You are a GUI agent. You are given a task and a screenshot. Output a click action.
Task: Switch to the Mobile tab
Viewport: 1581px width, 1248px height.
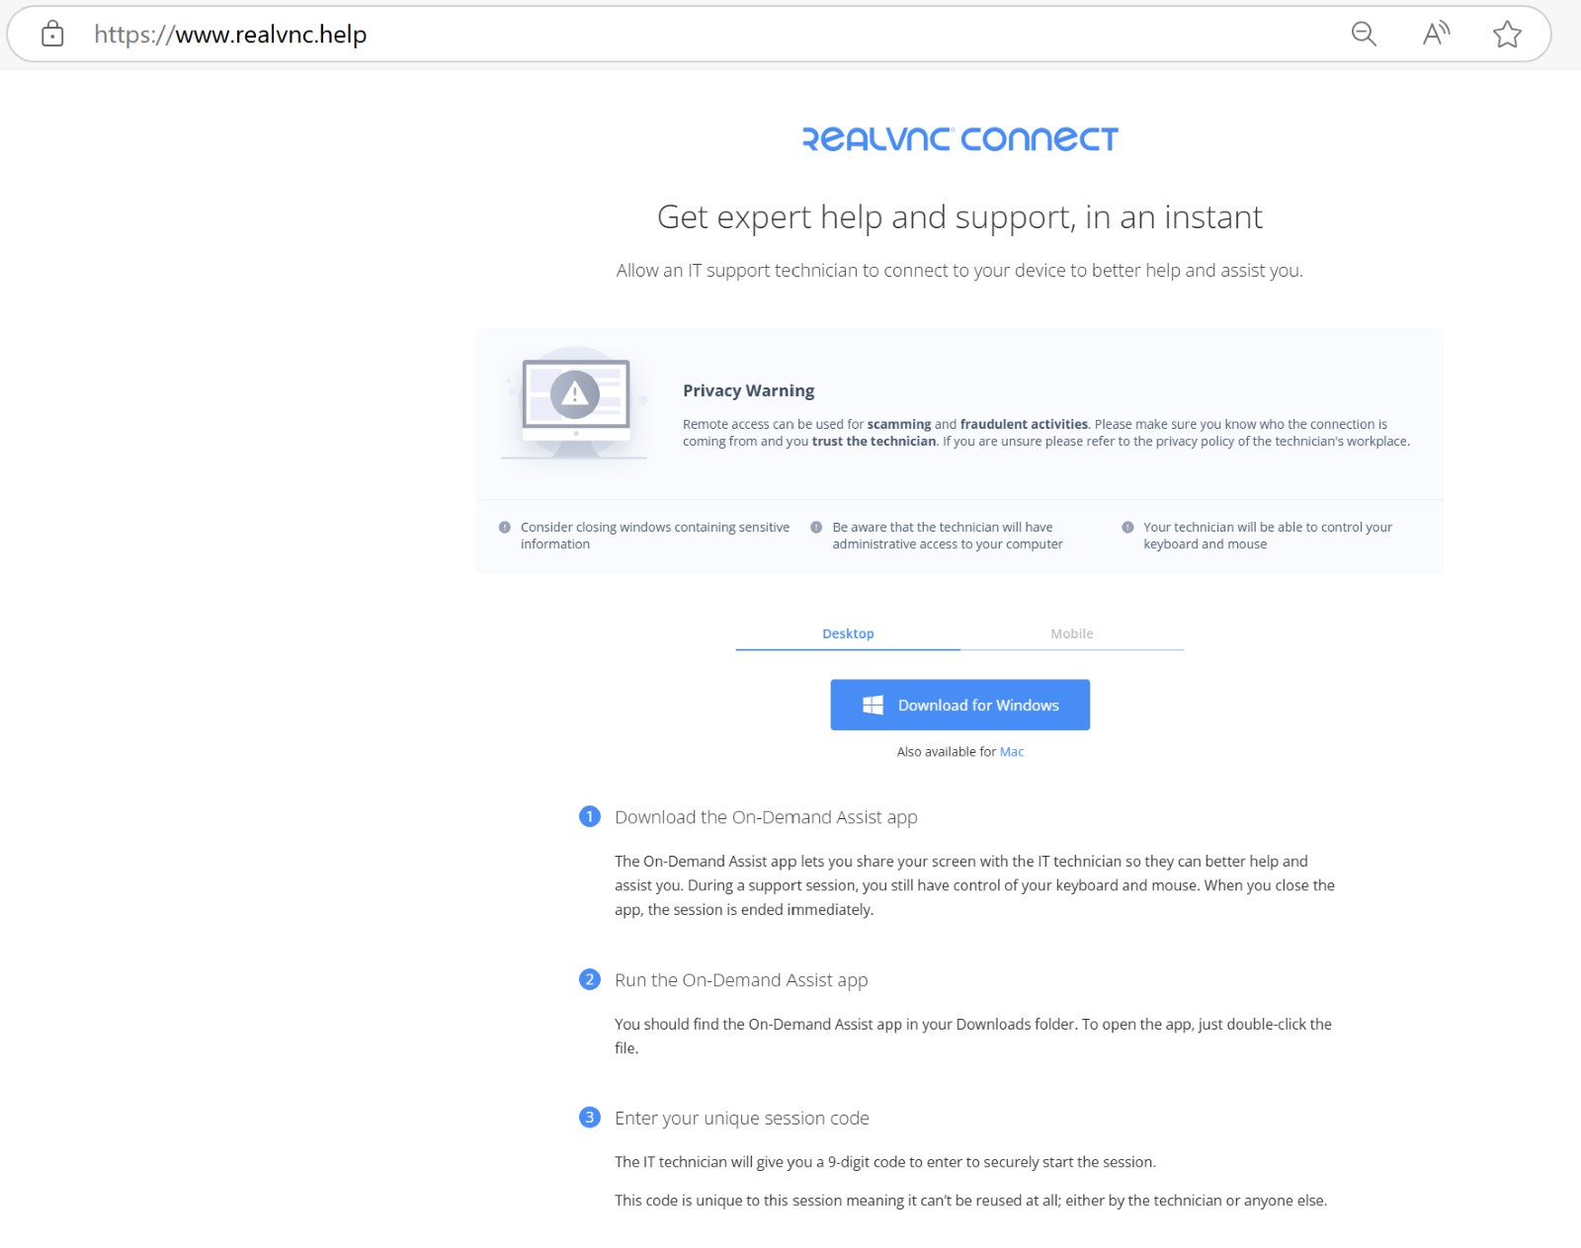click(x=1072, y=633)
